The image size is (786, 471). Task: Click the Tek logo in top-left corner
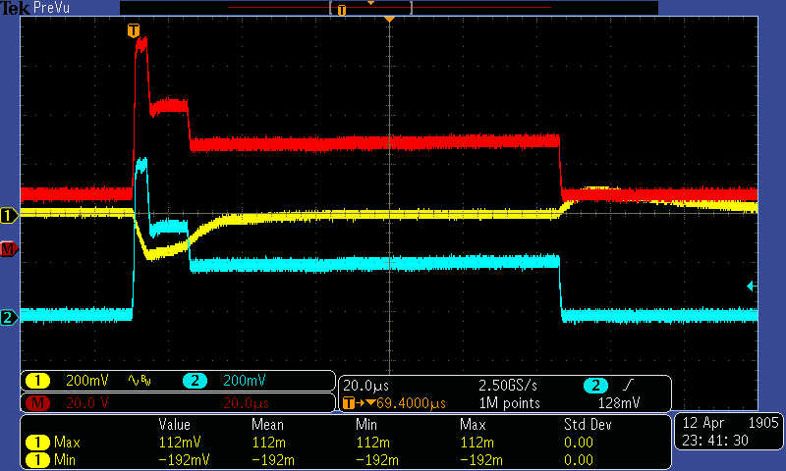16,8
